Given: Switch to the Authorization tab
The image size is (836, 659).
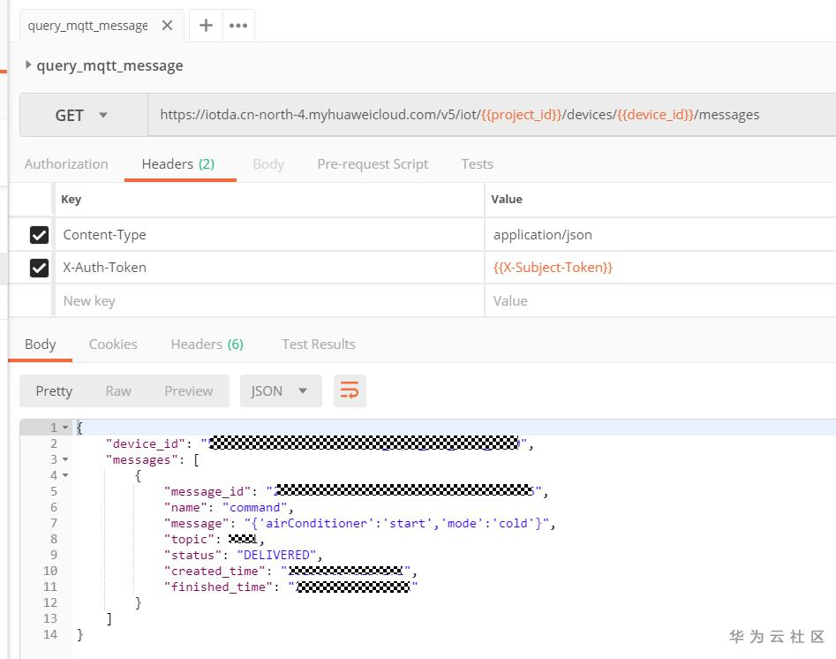Looking at the screenshot, I should (x=66, y=163).
